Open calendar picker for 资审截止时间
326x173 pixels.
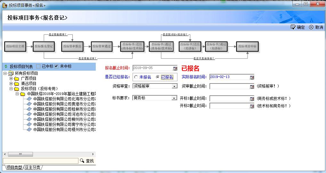(252, 86)
